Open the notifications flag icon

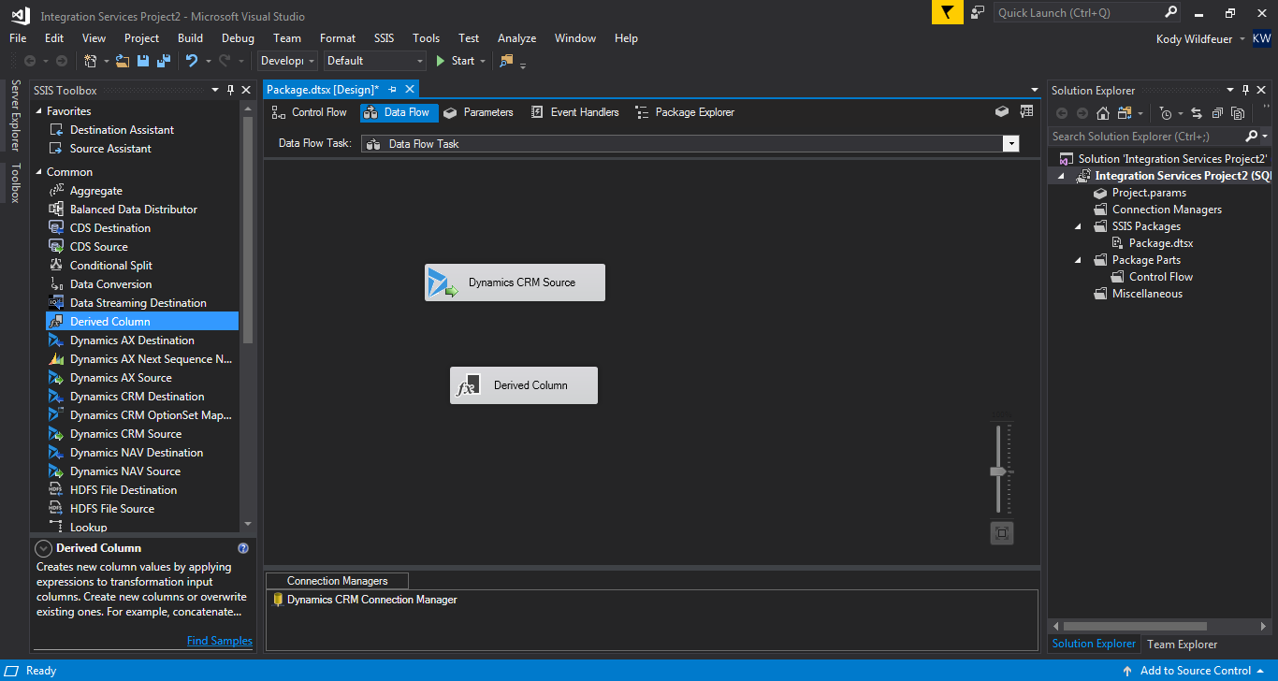[948, 13]
